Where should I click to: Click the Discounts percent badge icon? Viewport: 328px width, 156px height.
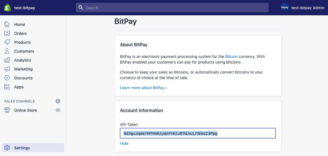pyautogui.click(x=7, y=78)
